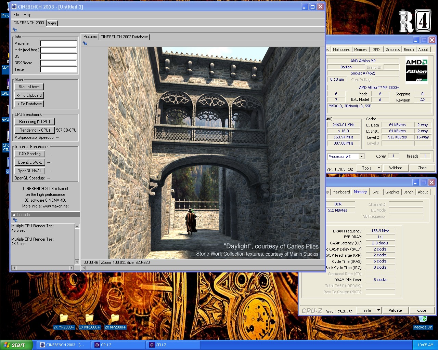Click the pin icon below the Pictures tab

[x=85, y=43]
